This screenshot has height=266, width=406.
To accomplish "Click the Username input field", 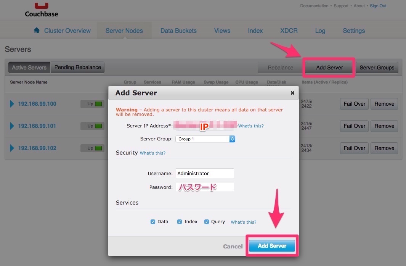I will coord(205,173).
